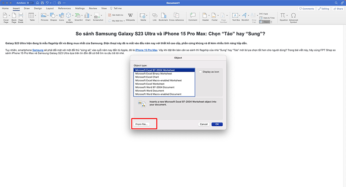Viewport: 346px width, 187px height.
Task: Switch to the Design tab
Action: [x=38, y=8]
